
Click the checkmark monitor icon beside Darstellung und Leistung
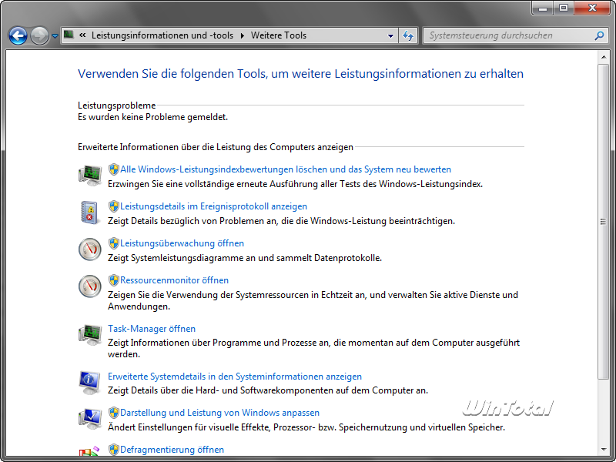tap(90, 419)
